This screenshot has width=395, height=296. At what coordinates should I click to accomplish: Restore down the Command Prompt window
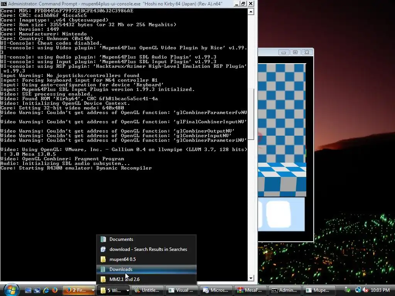pyautogui.click(x=243, y=4)
